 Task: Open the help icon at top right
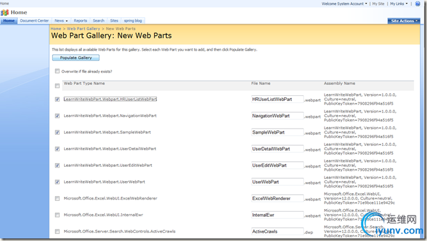417,4
